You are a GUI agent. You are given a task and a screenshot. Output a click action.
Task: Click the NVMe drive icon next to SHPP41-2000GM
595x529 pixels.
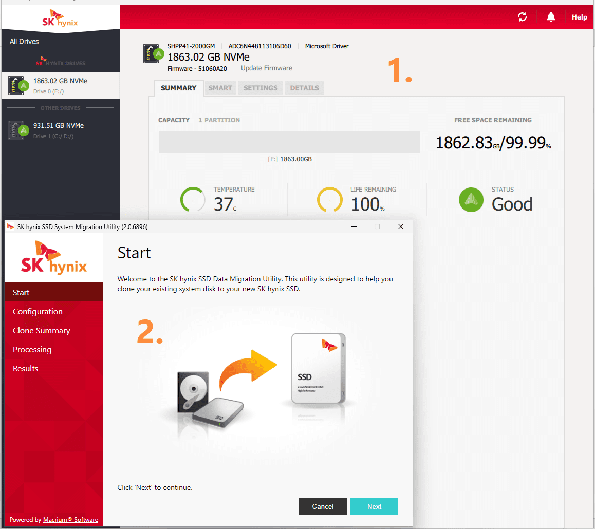pos(153,54)
